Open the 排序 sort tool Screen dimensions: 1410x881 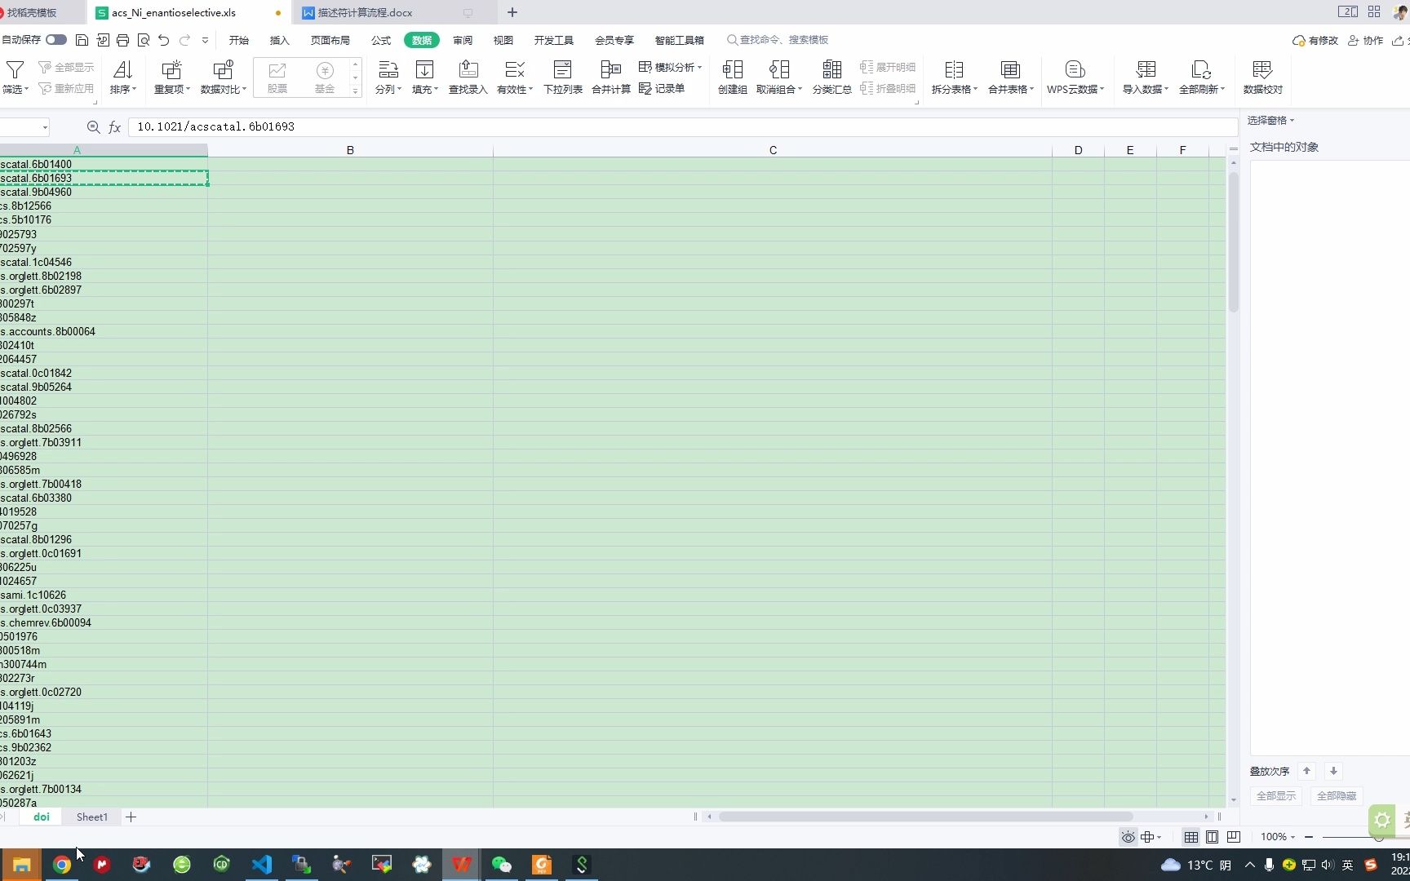coord(122,77)
